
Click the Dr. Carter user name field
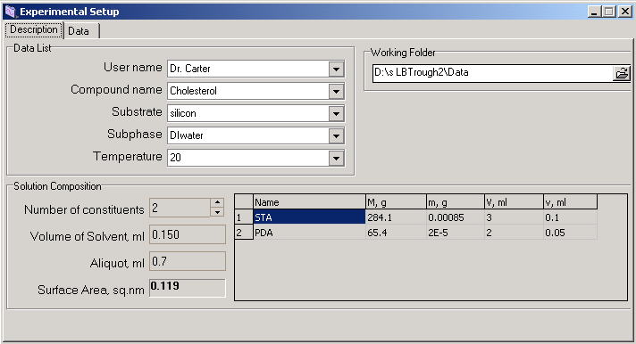click(x=248, y=69)
